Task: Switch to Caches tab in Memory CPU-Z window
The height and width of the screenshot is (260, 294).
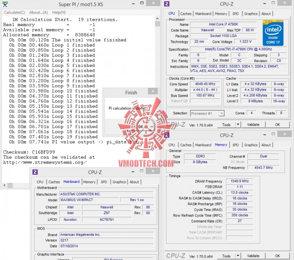Action: click(186, 145)
